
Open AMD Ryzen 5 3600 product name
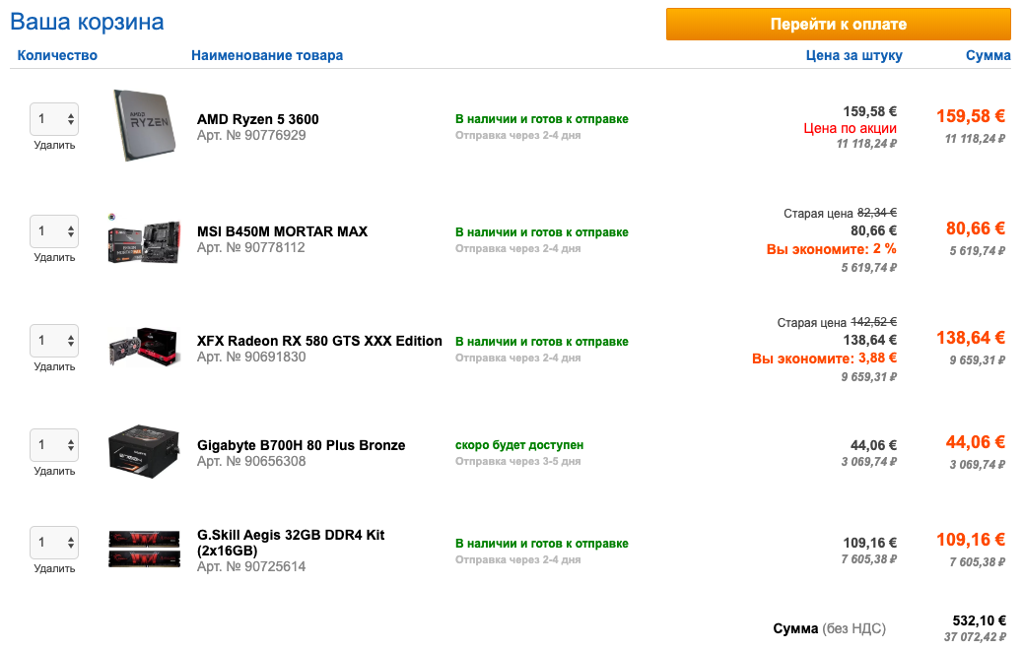pyautogui.click(x=258, y=119)
